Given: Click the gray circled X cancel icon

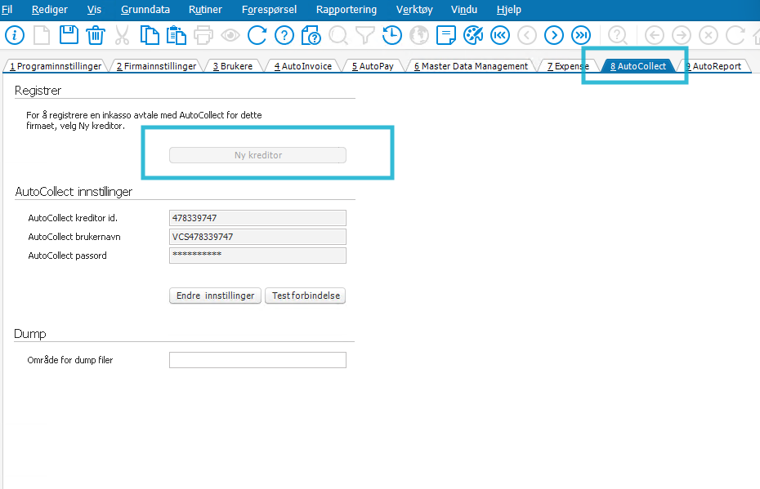Looking at the screenshot, I should point(709,35).
